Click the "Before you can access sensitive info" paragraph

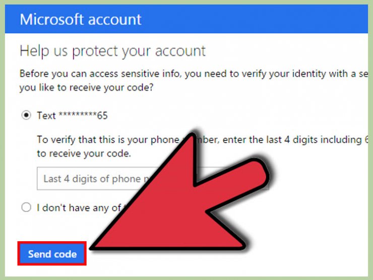(194, 81)
